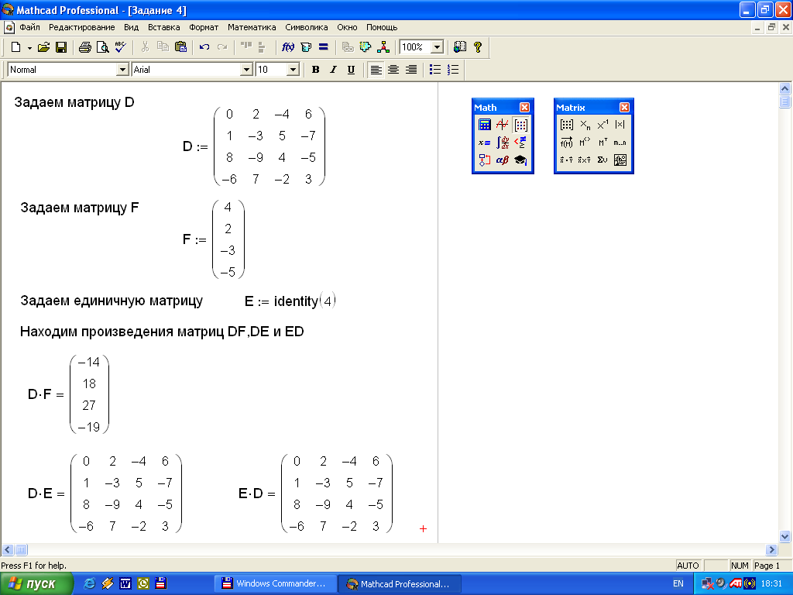793x595 pixels.
Task: Click the Range Variable m..n icon
Action: pyautogui.click(x=620, y=143)
